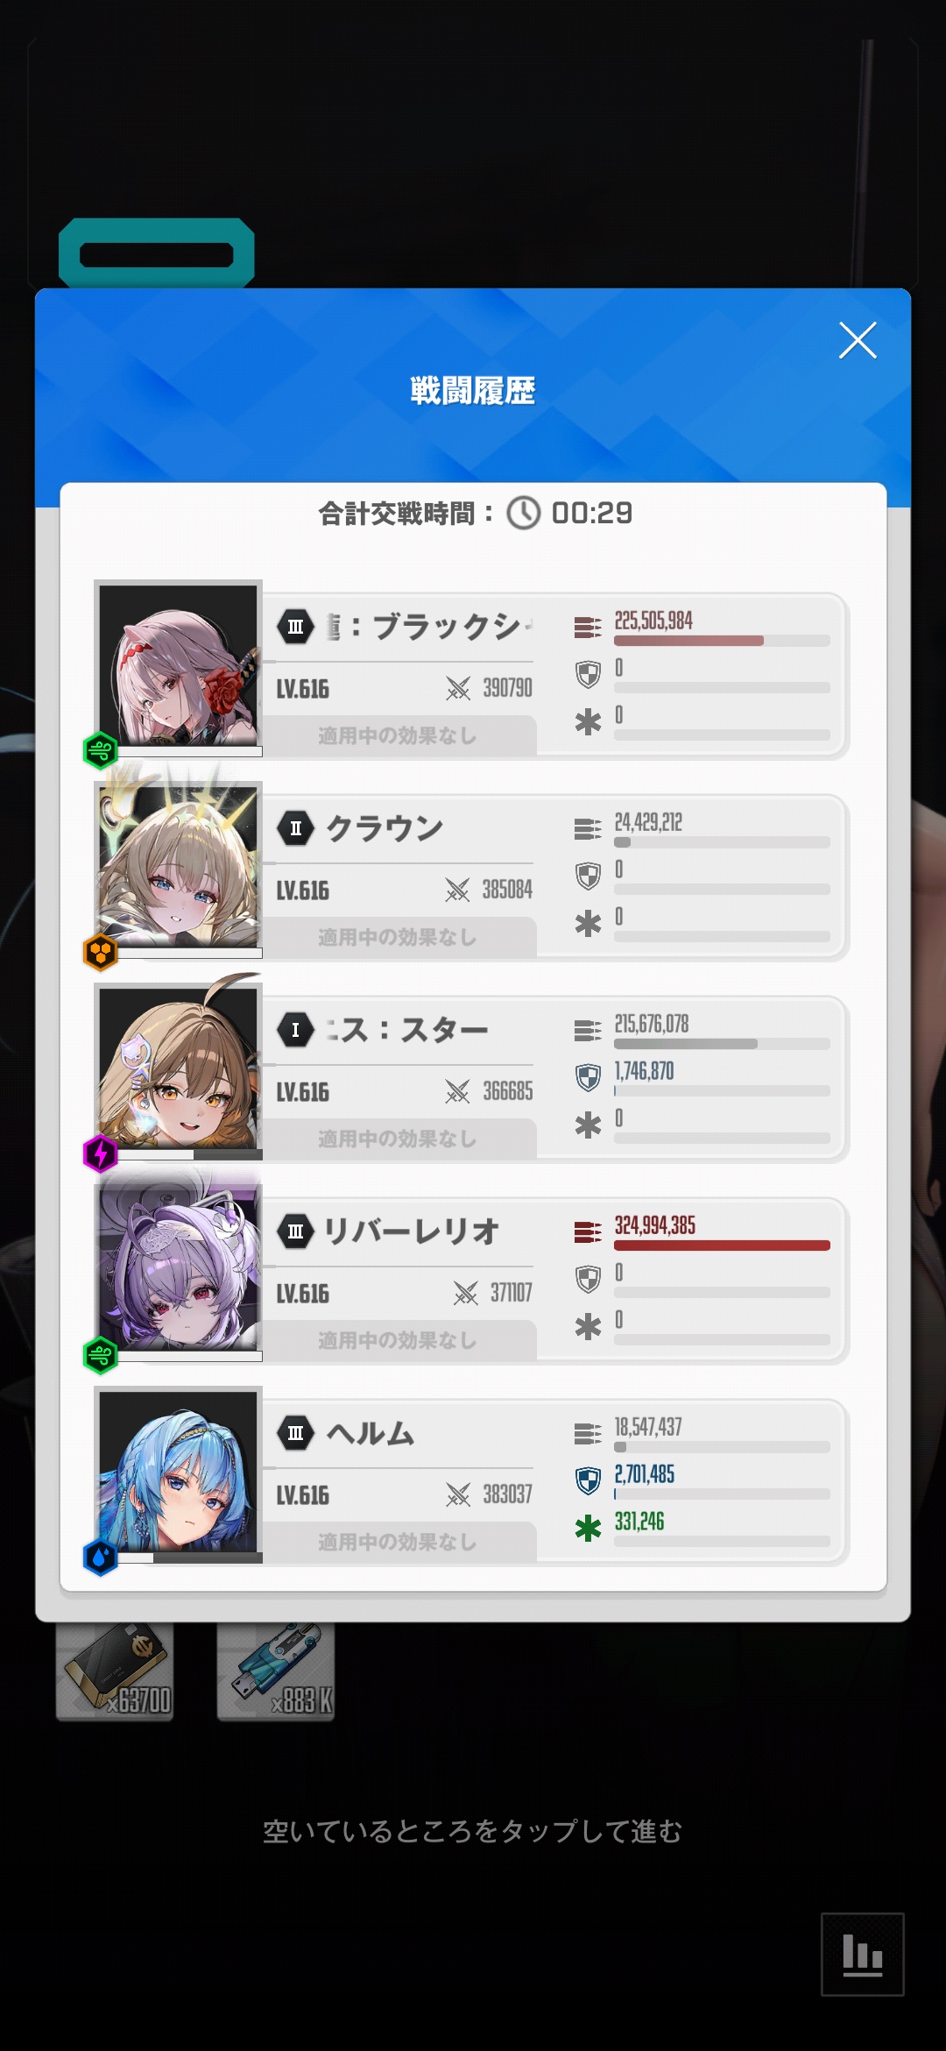Open the statistics bar chart icon
Viewport: 946px width, 2051px height.
click(862, 1955)
